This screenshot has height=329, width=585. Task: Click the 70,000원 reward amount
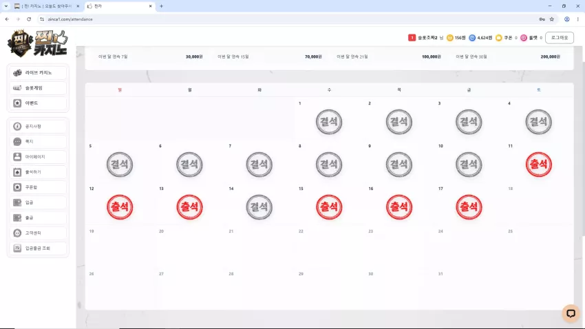pos(313,56)
